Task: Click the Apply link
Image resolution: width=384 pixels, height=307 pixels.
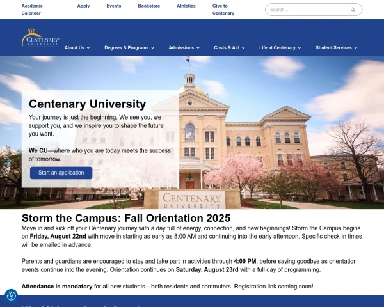Action: (83, 6)
